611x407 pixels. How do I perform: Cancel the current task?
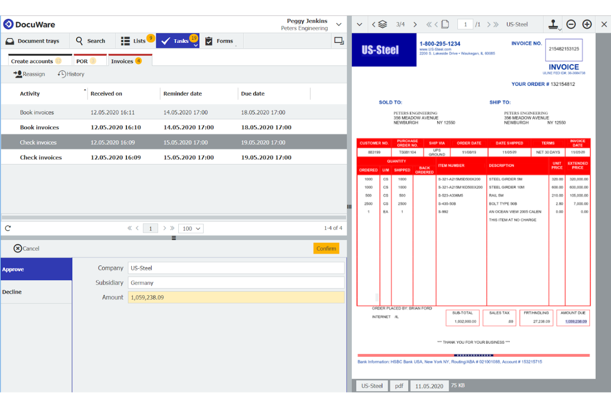click(26, 248)
